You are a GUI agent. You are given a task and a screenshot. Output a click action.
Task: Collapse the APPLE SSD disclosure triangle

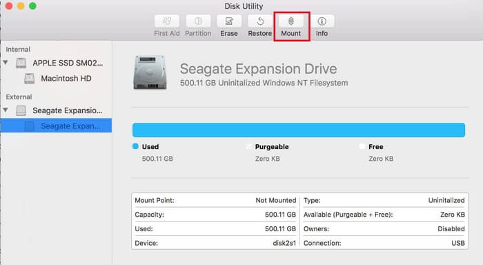click(x=6, y=63)
